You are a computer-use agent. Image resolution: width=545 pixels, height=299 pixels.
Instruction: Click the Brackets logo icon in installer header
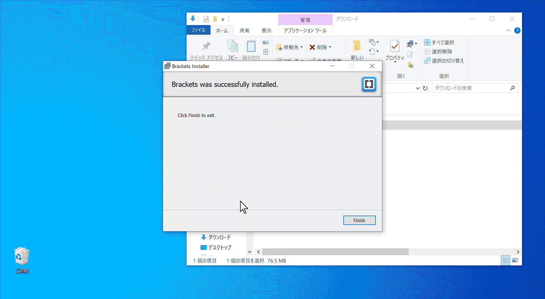pyautogui.click(x=369, y=84)
